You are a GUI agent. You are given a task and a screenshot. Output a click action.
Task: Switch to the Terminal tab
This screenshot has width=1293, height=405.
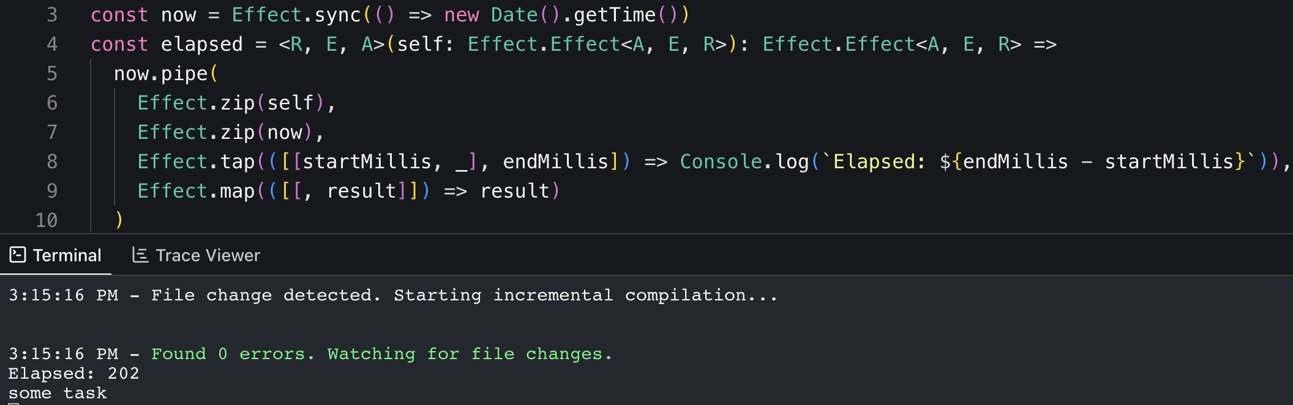[x=56, y=255]
